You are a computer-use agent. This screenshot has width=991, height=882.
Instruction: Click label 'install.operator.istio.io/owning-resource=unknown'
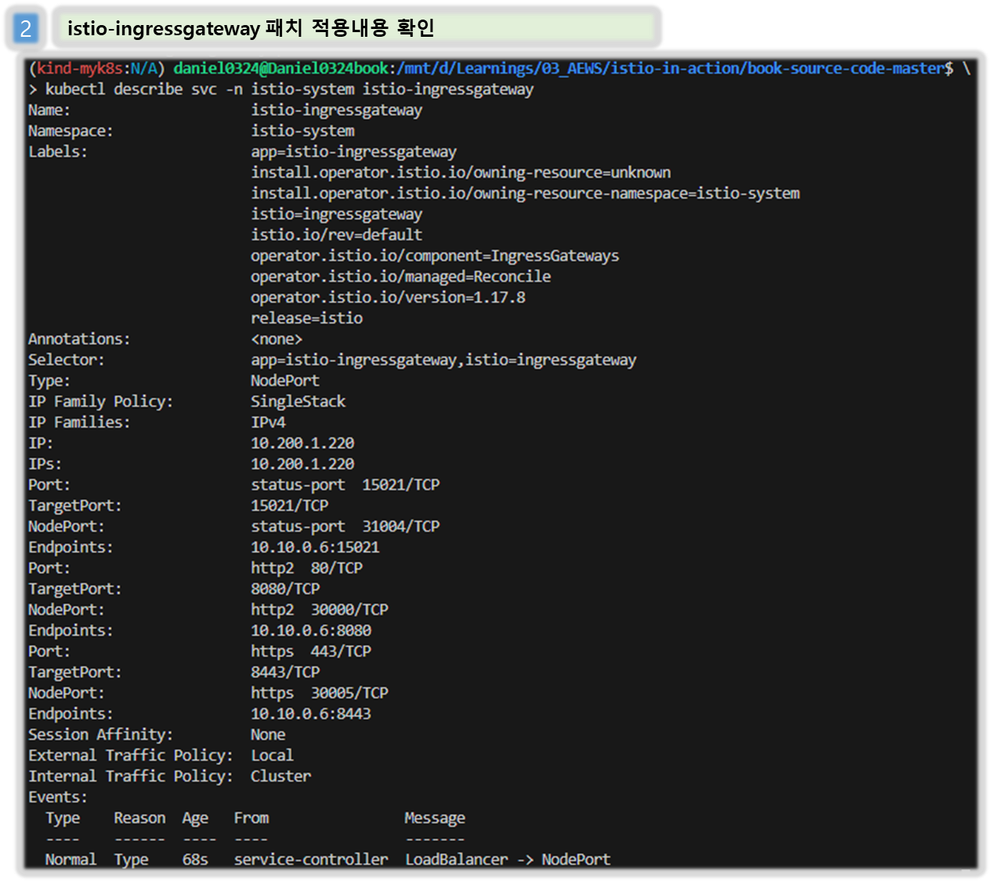pos(461,172)
